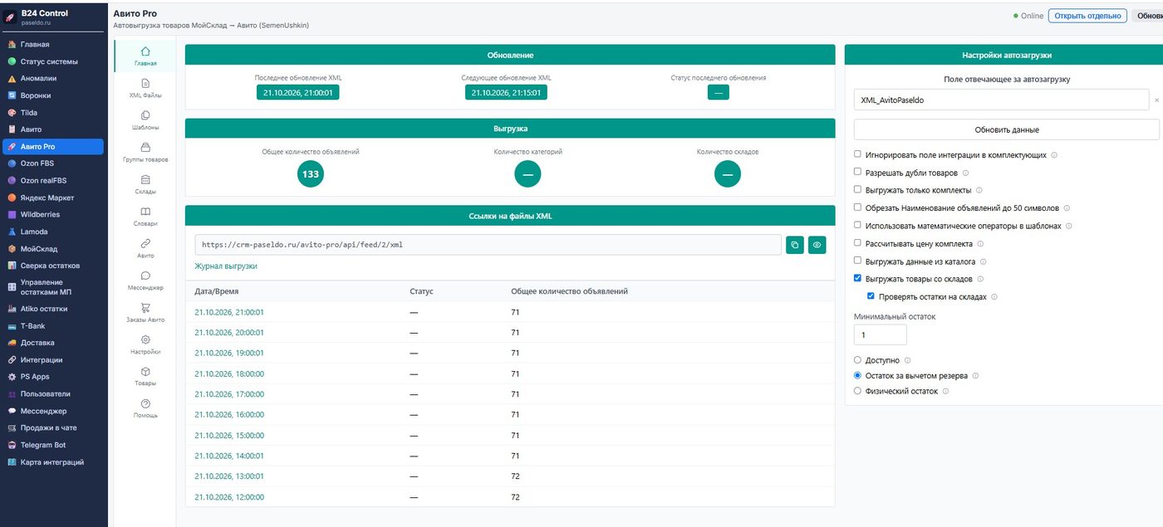Click the Обновить данные button

point(1007,129)
